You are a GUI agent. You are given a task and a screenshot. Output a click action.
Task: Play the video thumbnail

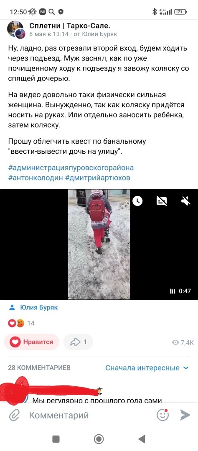point(99,244)
